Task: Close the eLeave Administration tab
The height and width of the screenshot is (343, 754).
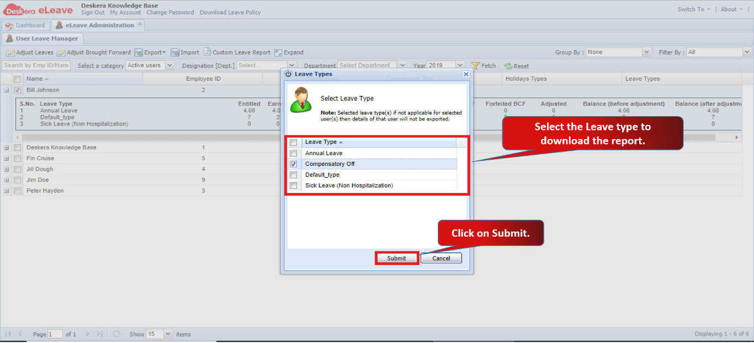Action: tap(140, 25)
